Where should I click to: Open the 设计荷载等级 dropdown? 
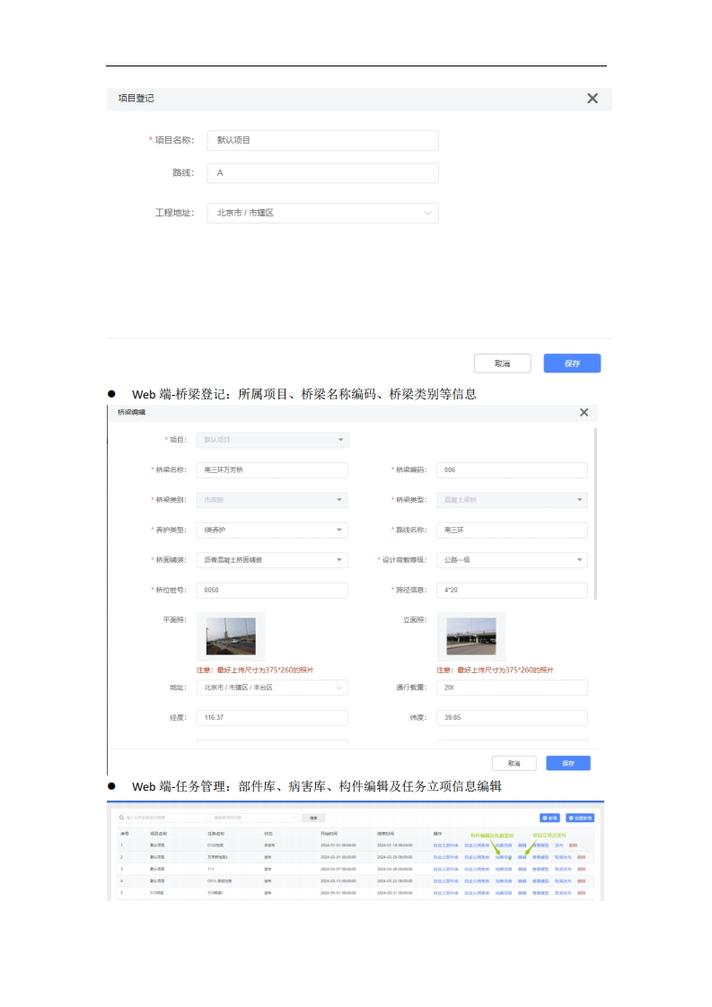coord(512,560)
